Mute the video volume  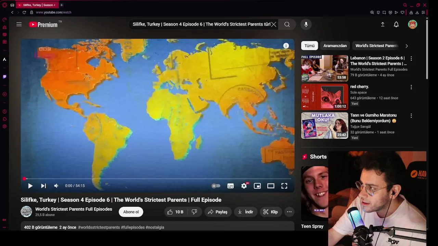[x=56, y=186]
